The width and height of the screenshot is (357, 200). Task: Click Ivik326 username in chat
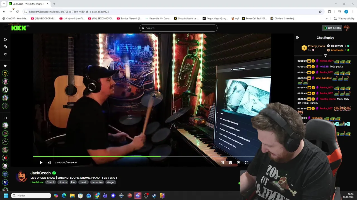pos(324,67)
